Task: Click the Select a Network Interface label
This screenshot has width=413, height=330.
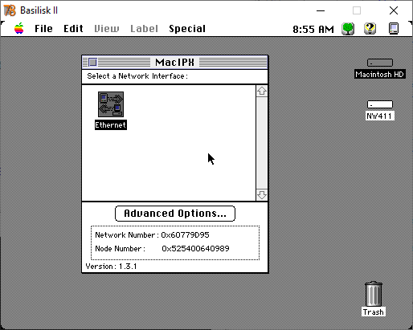Action: point(137,76)
